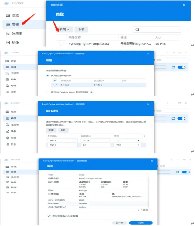This screenshot has width=195, height=226.
Task: Toggle container switch behind the 端口设置 dialog
Action: click(x=181, y=119)
